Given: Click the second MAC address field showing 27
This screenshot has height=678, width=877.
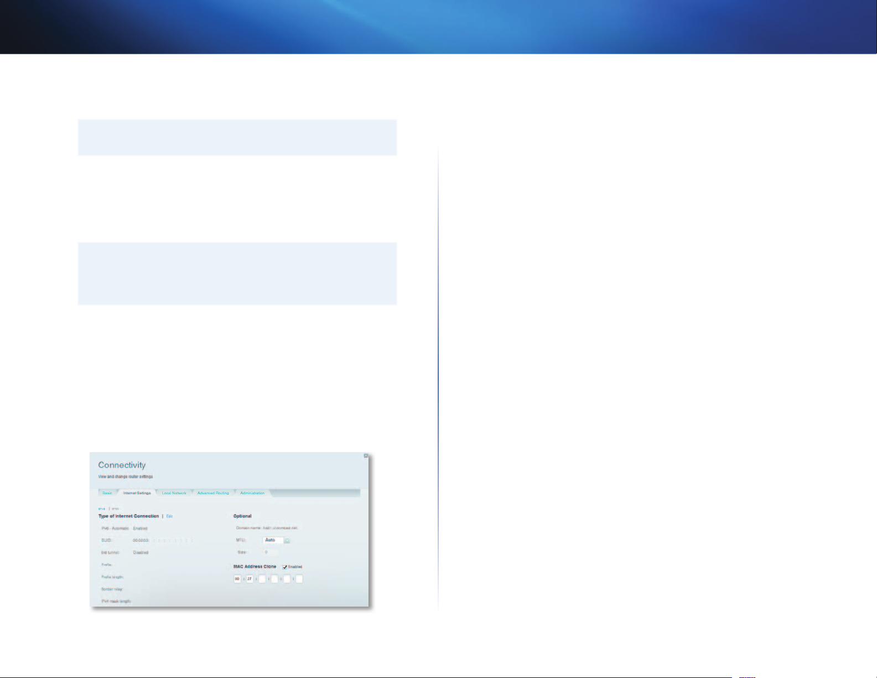Looking at the screenshot, I should [250, 579].
